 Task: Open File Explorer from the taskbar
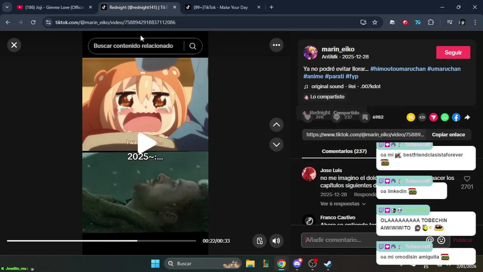click(x=250, y=264)
